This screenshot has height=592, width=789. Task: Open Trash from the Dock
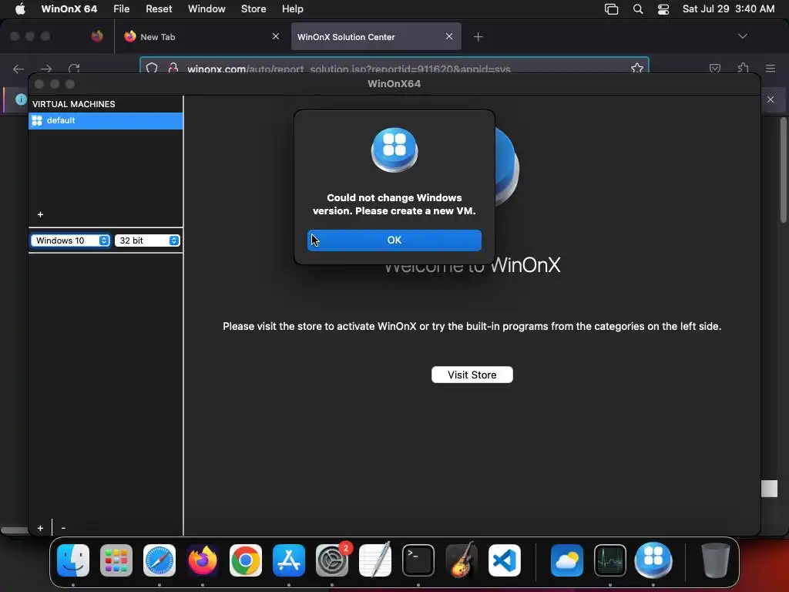click(715, 560)
